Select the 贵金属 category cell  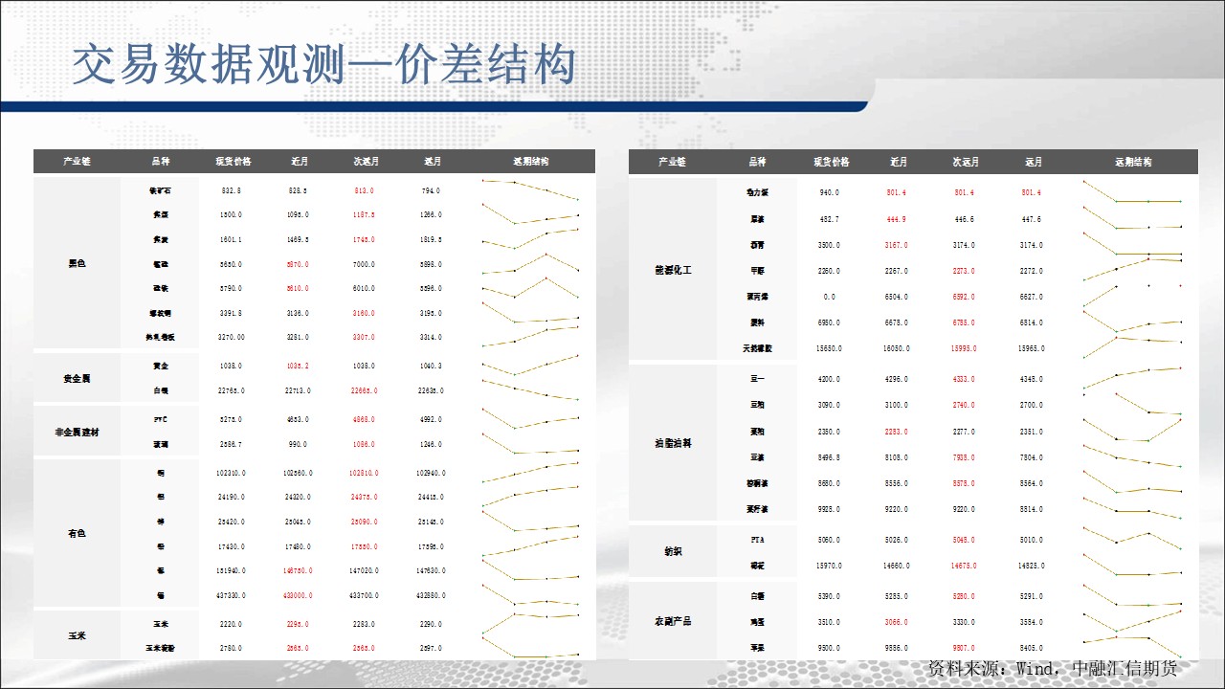(x=77, y=379)
